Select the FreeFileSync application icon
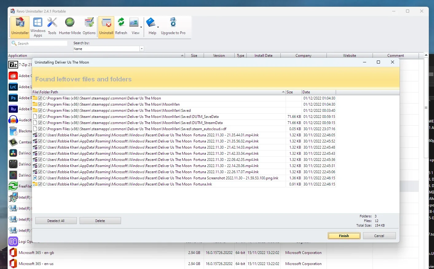Image resolution: width=434 pixels, height=269 pixels. pos(13,186)
